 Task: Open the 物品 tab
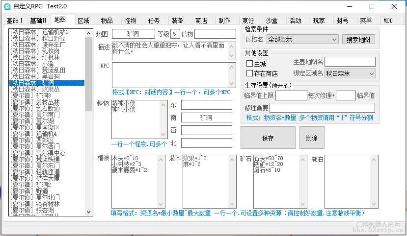coord(107,21)
